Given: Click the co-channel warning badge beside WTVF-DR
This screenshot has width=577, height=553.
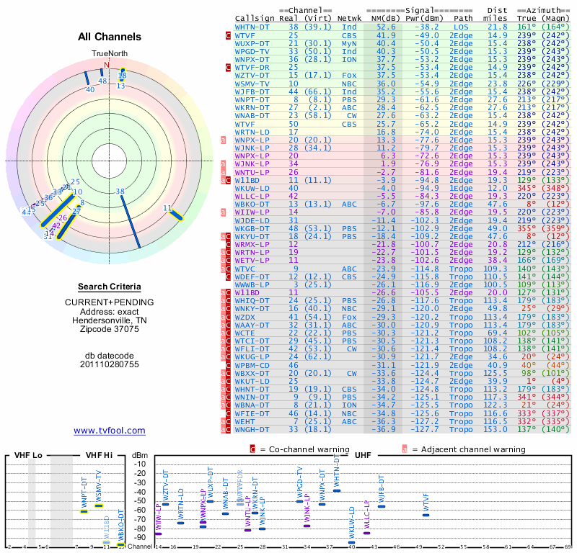Looking at the screenshot, I should [228, 68].
